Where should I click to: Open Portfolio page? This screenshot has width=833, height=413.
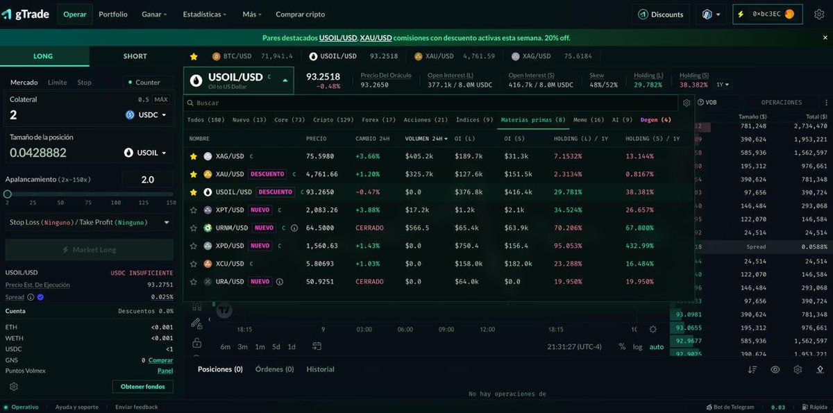[113, 14]
